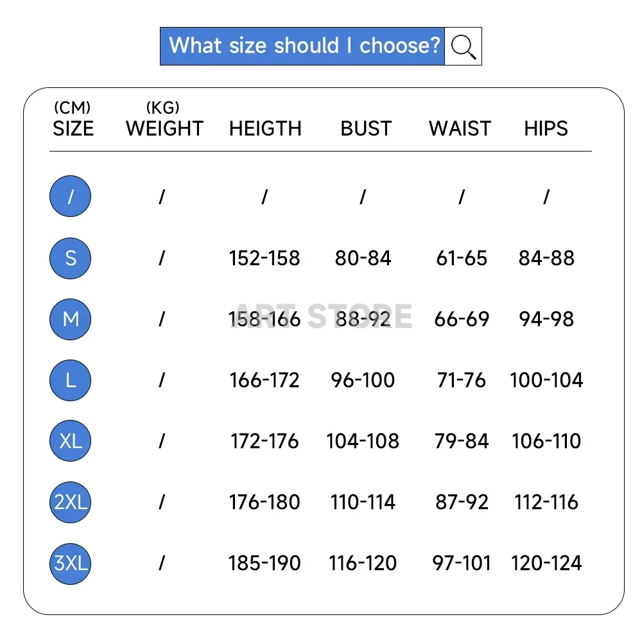The height and width of the screenshot is (642, 642).
Task: Click the WEIGHT column header
Action: click(x=164, y=128)
